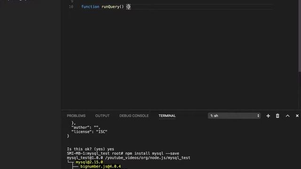301x169 pixels.
Task: Switch to the OUTPUT tab
Action: click(x=103, y=116)
